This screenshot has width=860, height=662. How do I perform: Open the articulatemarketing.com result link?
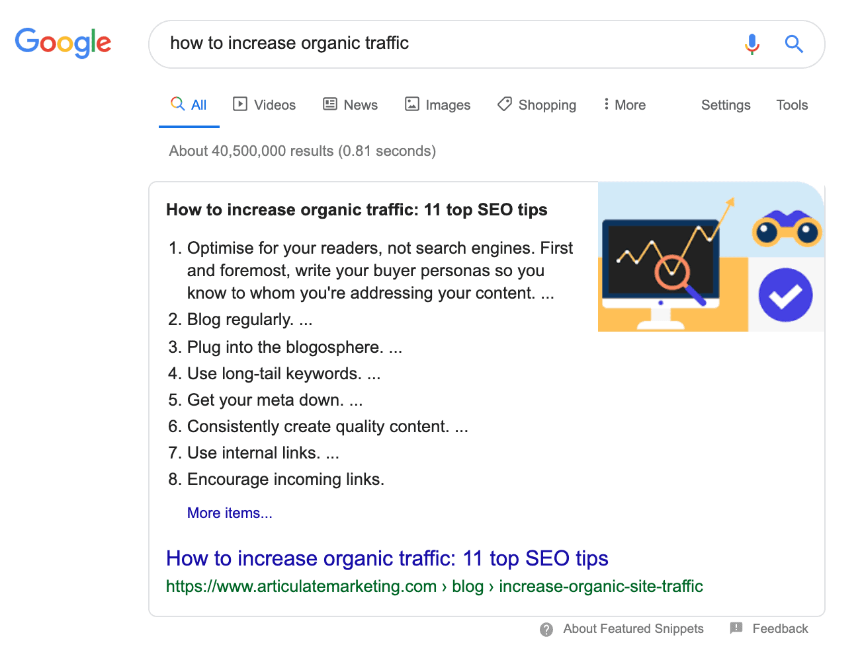[387, 558]
